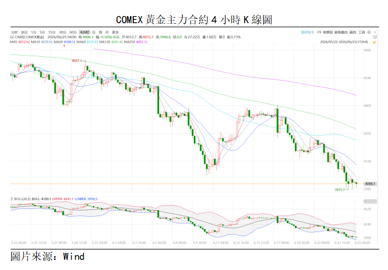The image size is (388, 270).
Task: Select the 多日 multi-day tab
Action: tap(24, 32)
